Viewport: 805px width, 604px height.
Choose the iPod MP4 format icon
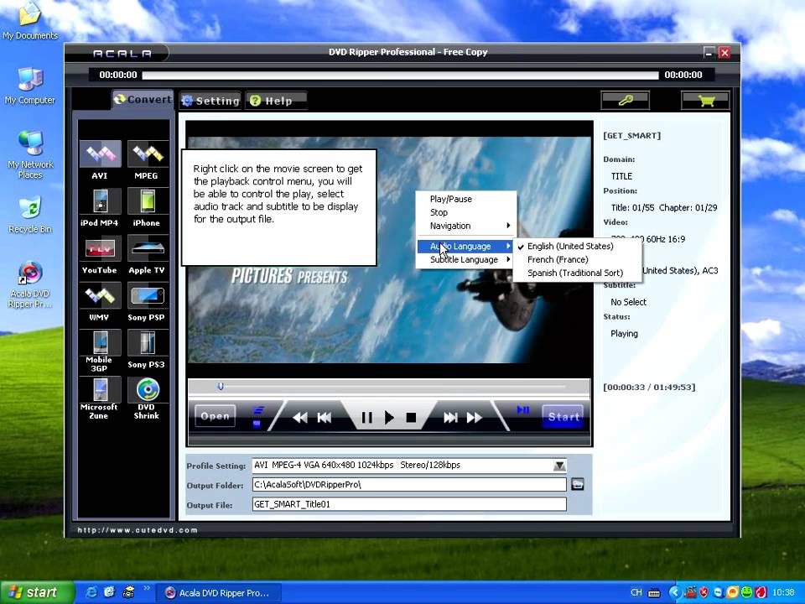(x=100, y=201)
